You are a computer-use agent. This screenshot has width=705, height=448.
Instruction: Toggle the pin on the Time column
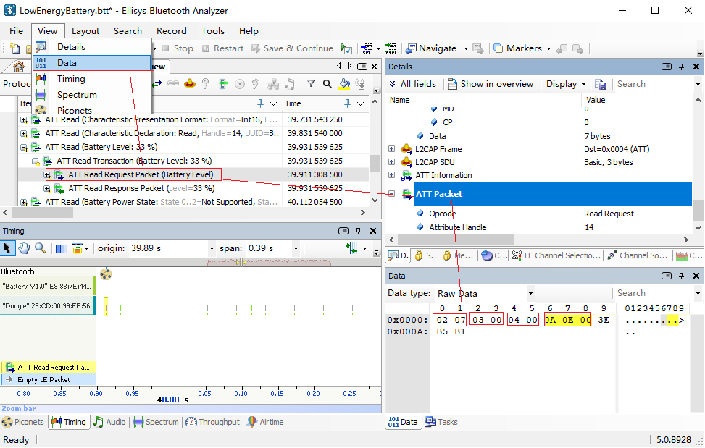click(x=347, y=103)
